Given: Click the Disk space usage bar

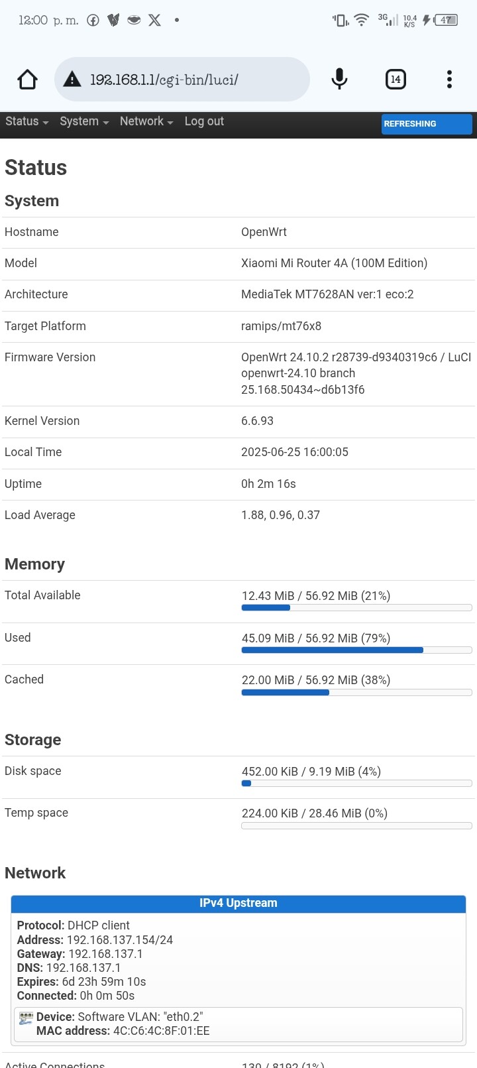Looking at the screenshot, I should (x=356, y=784).
